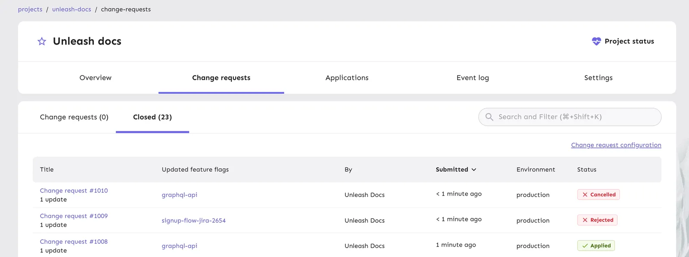Click the X icon in Rejected badge
The width and height of the screenshot is (689, 257).
click(x=585, y=220)
